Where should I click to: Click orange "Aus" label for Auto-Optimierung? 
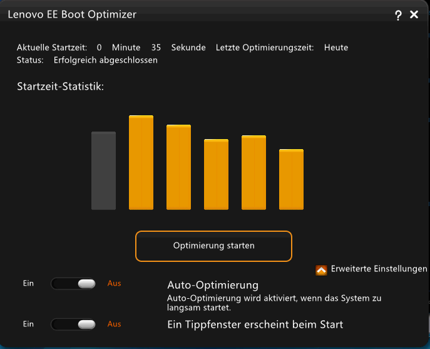114,283
